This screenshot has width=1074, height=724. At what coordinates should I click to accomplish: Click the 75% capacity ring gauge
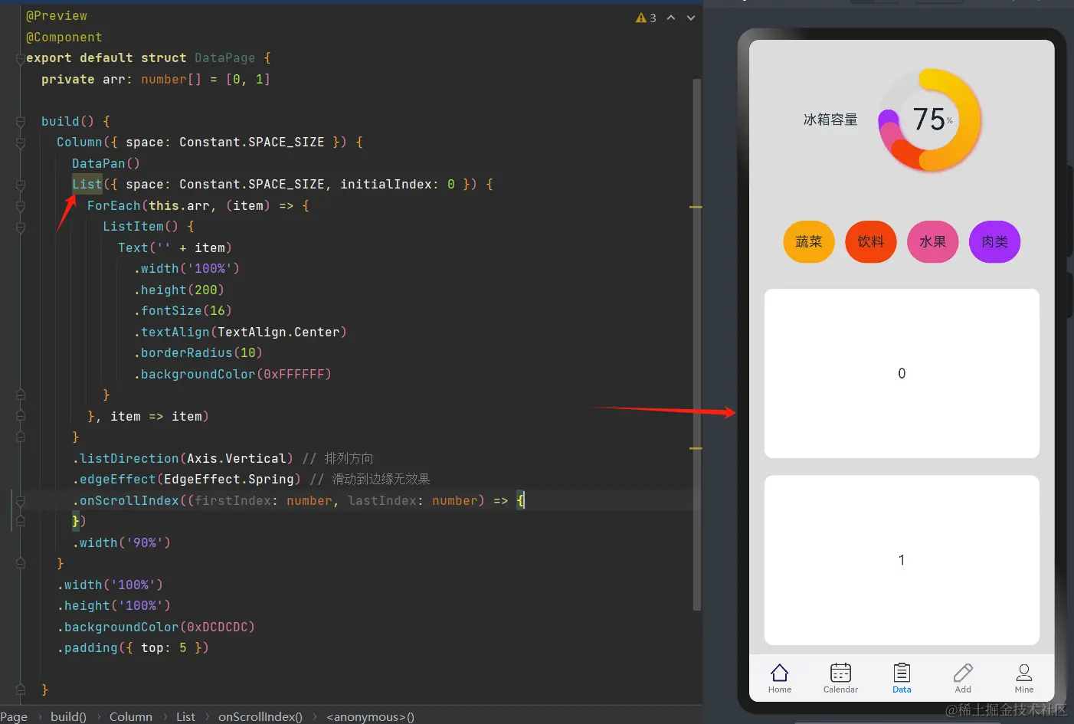tap(930, 120)
